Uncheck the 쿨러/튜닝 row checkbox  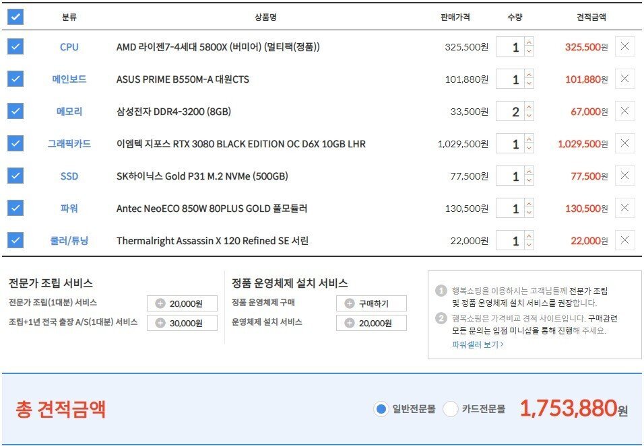(15, 240)
